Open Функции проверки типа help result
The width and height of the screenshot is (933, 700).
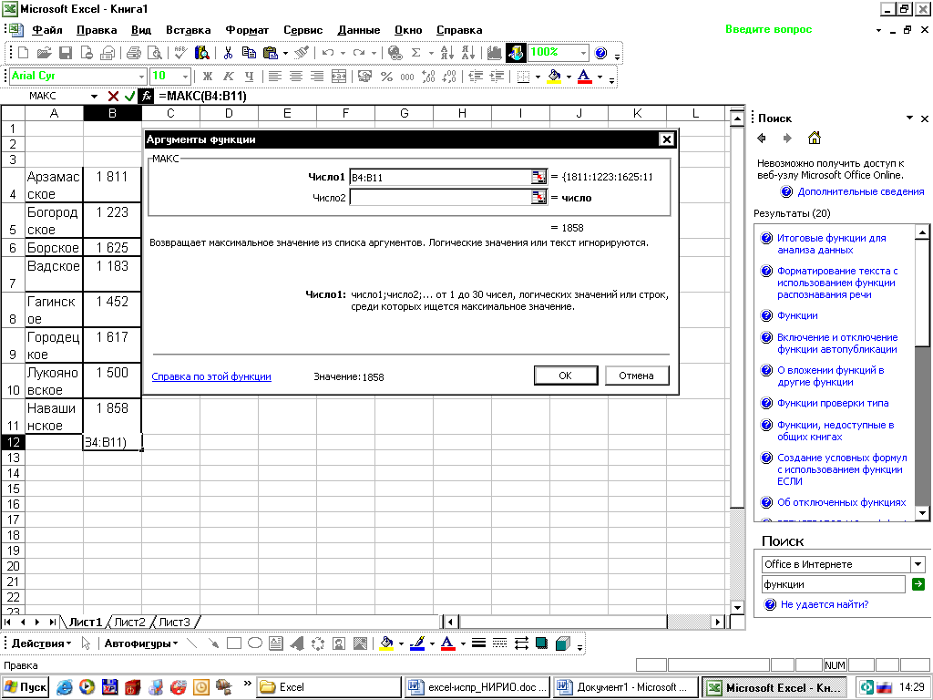[833, 403]
